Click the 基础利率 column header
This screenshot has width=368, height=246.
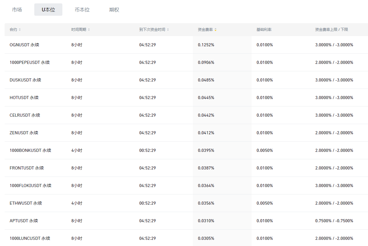pyautogui.click(x=264, y=30)
